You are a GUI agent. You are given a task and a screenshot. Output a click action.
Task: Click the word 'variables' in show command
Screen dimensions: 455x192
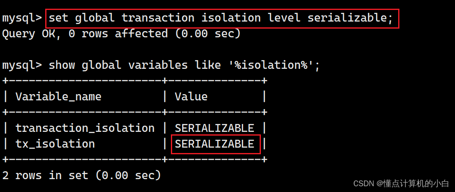coord(158,65)
